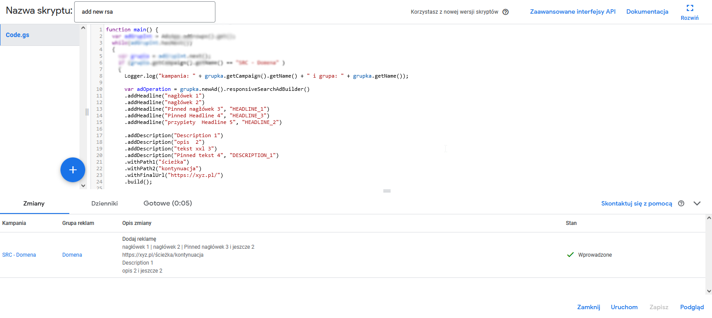Collapse the results panel with chevron
Viewport: 712px width, 318px height.
(697, 203)
